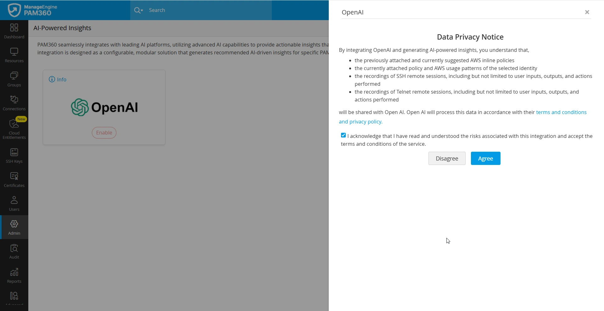This screenshot has height=311, width=604.
Task: Open terms and conditions link
Action: click(x=561, y=112)
